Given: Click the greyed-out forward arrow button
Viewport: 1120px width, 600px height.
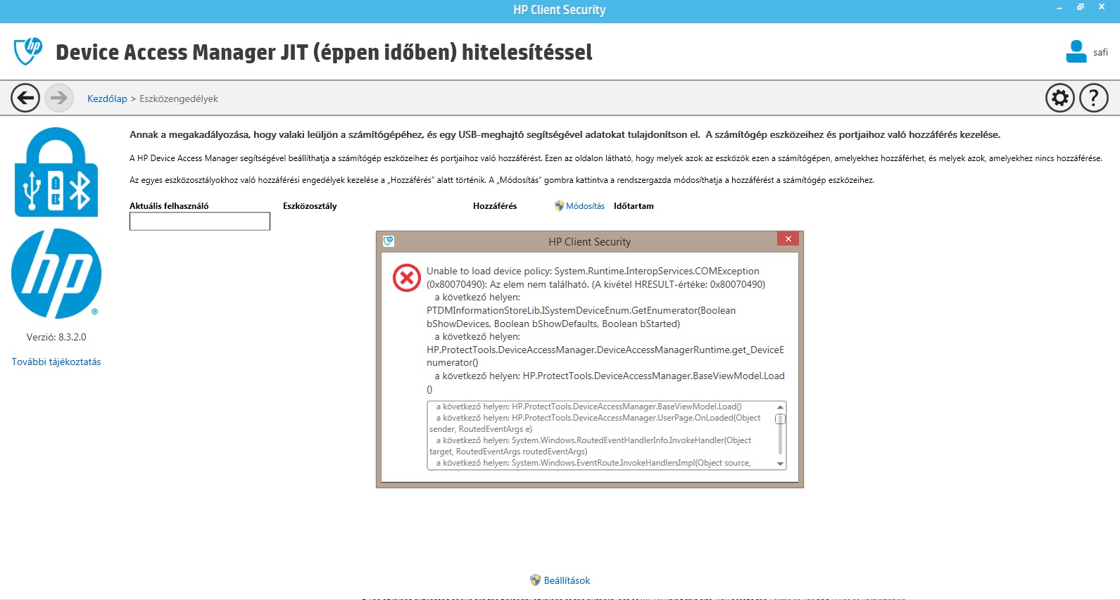Looking at the screenshot, I should click(59, 98).
